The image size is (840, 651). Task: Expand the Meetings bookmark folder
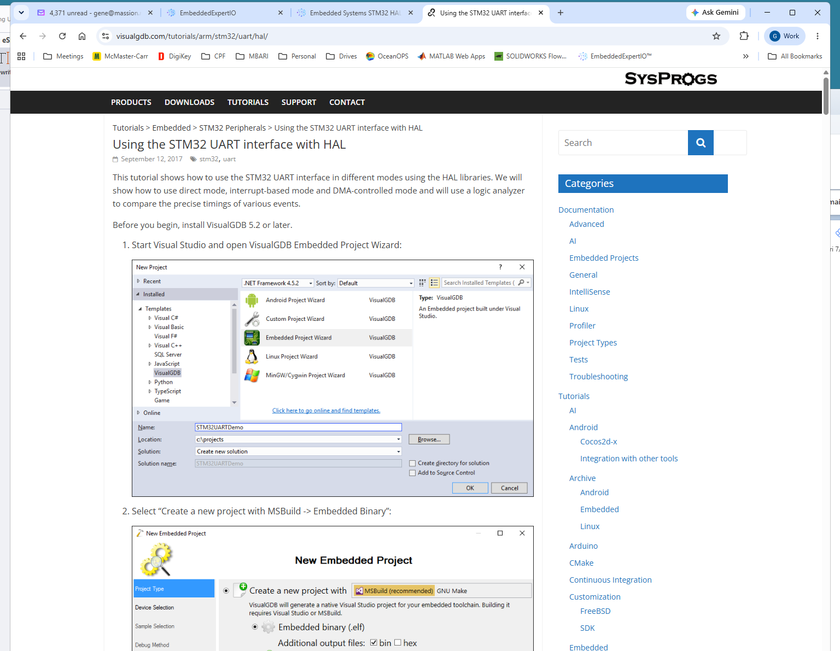coord(63,56)
